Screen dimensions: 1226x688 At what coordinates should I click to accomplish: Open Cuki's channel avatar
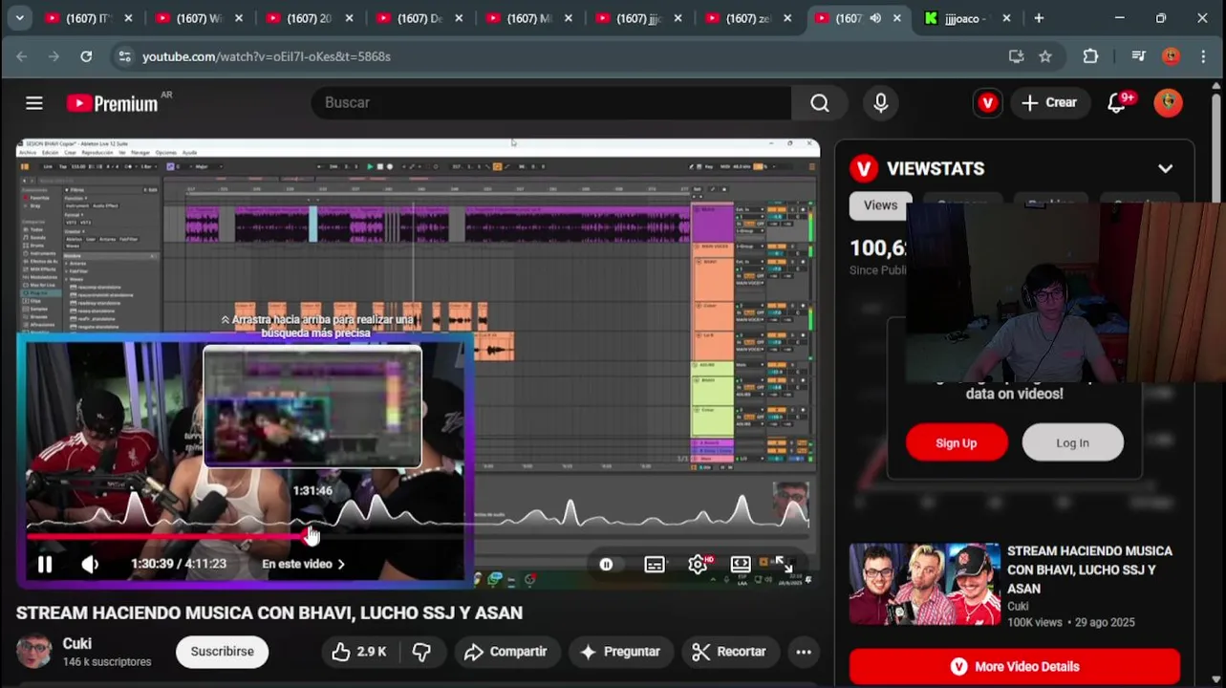[33, 651]
